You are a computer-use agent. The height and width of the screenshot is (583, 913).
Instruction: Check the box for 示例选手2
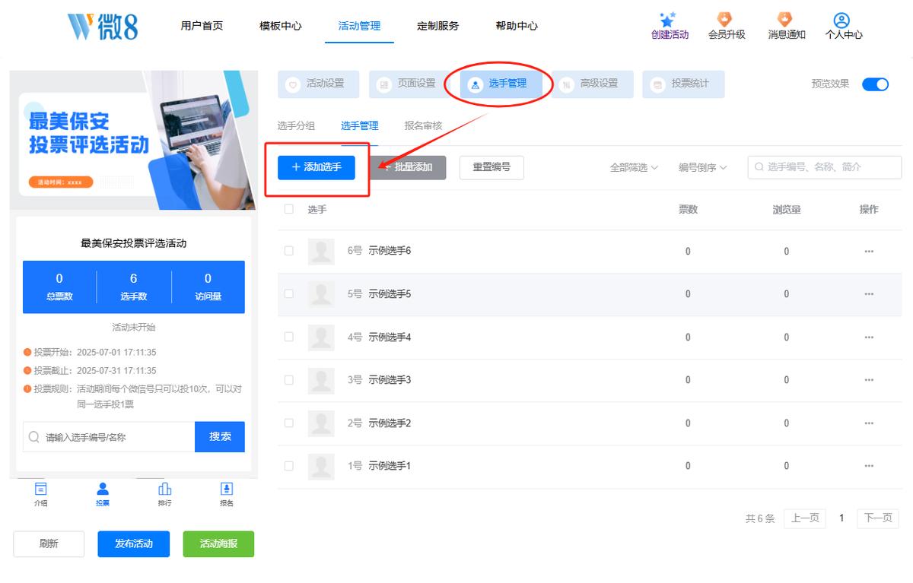coord(289,423)
